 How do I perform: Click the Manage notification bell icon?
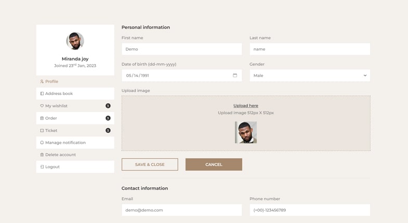42,143
